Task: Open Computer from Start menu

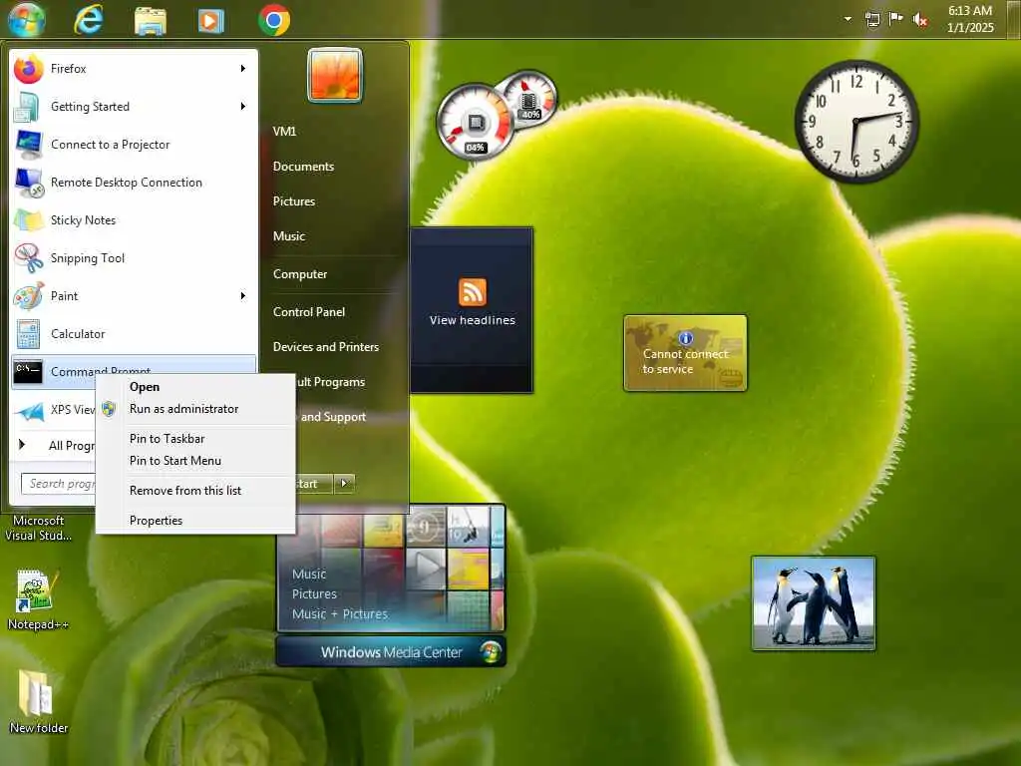Action: pos(299,274)
